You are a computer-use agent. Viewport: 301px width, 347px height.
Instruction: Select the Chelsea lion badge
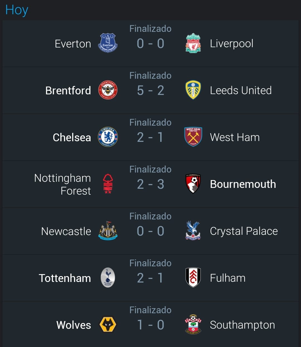point(108,137)
